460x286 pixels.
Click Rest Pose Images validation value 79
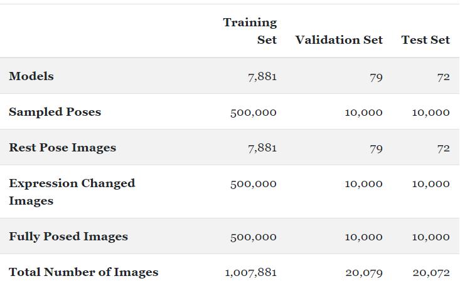point(376,148)
